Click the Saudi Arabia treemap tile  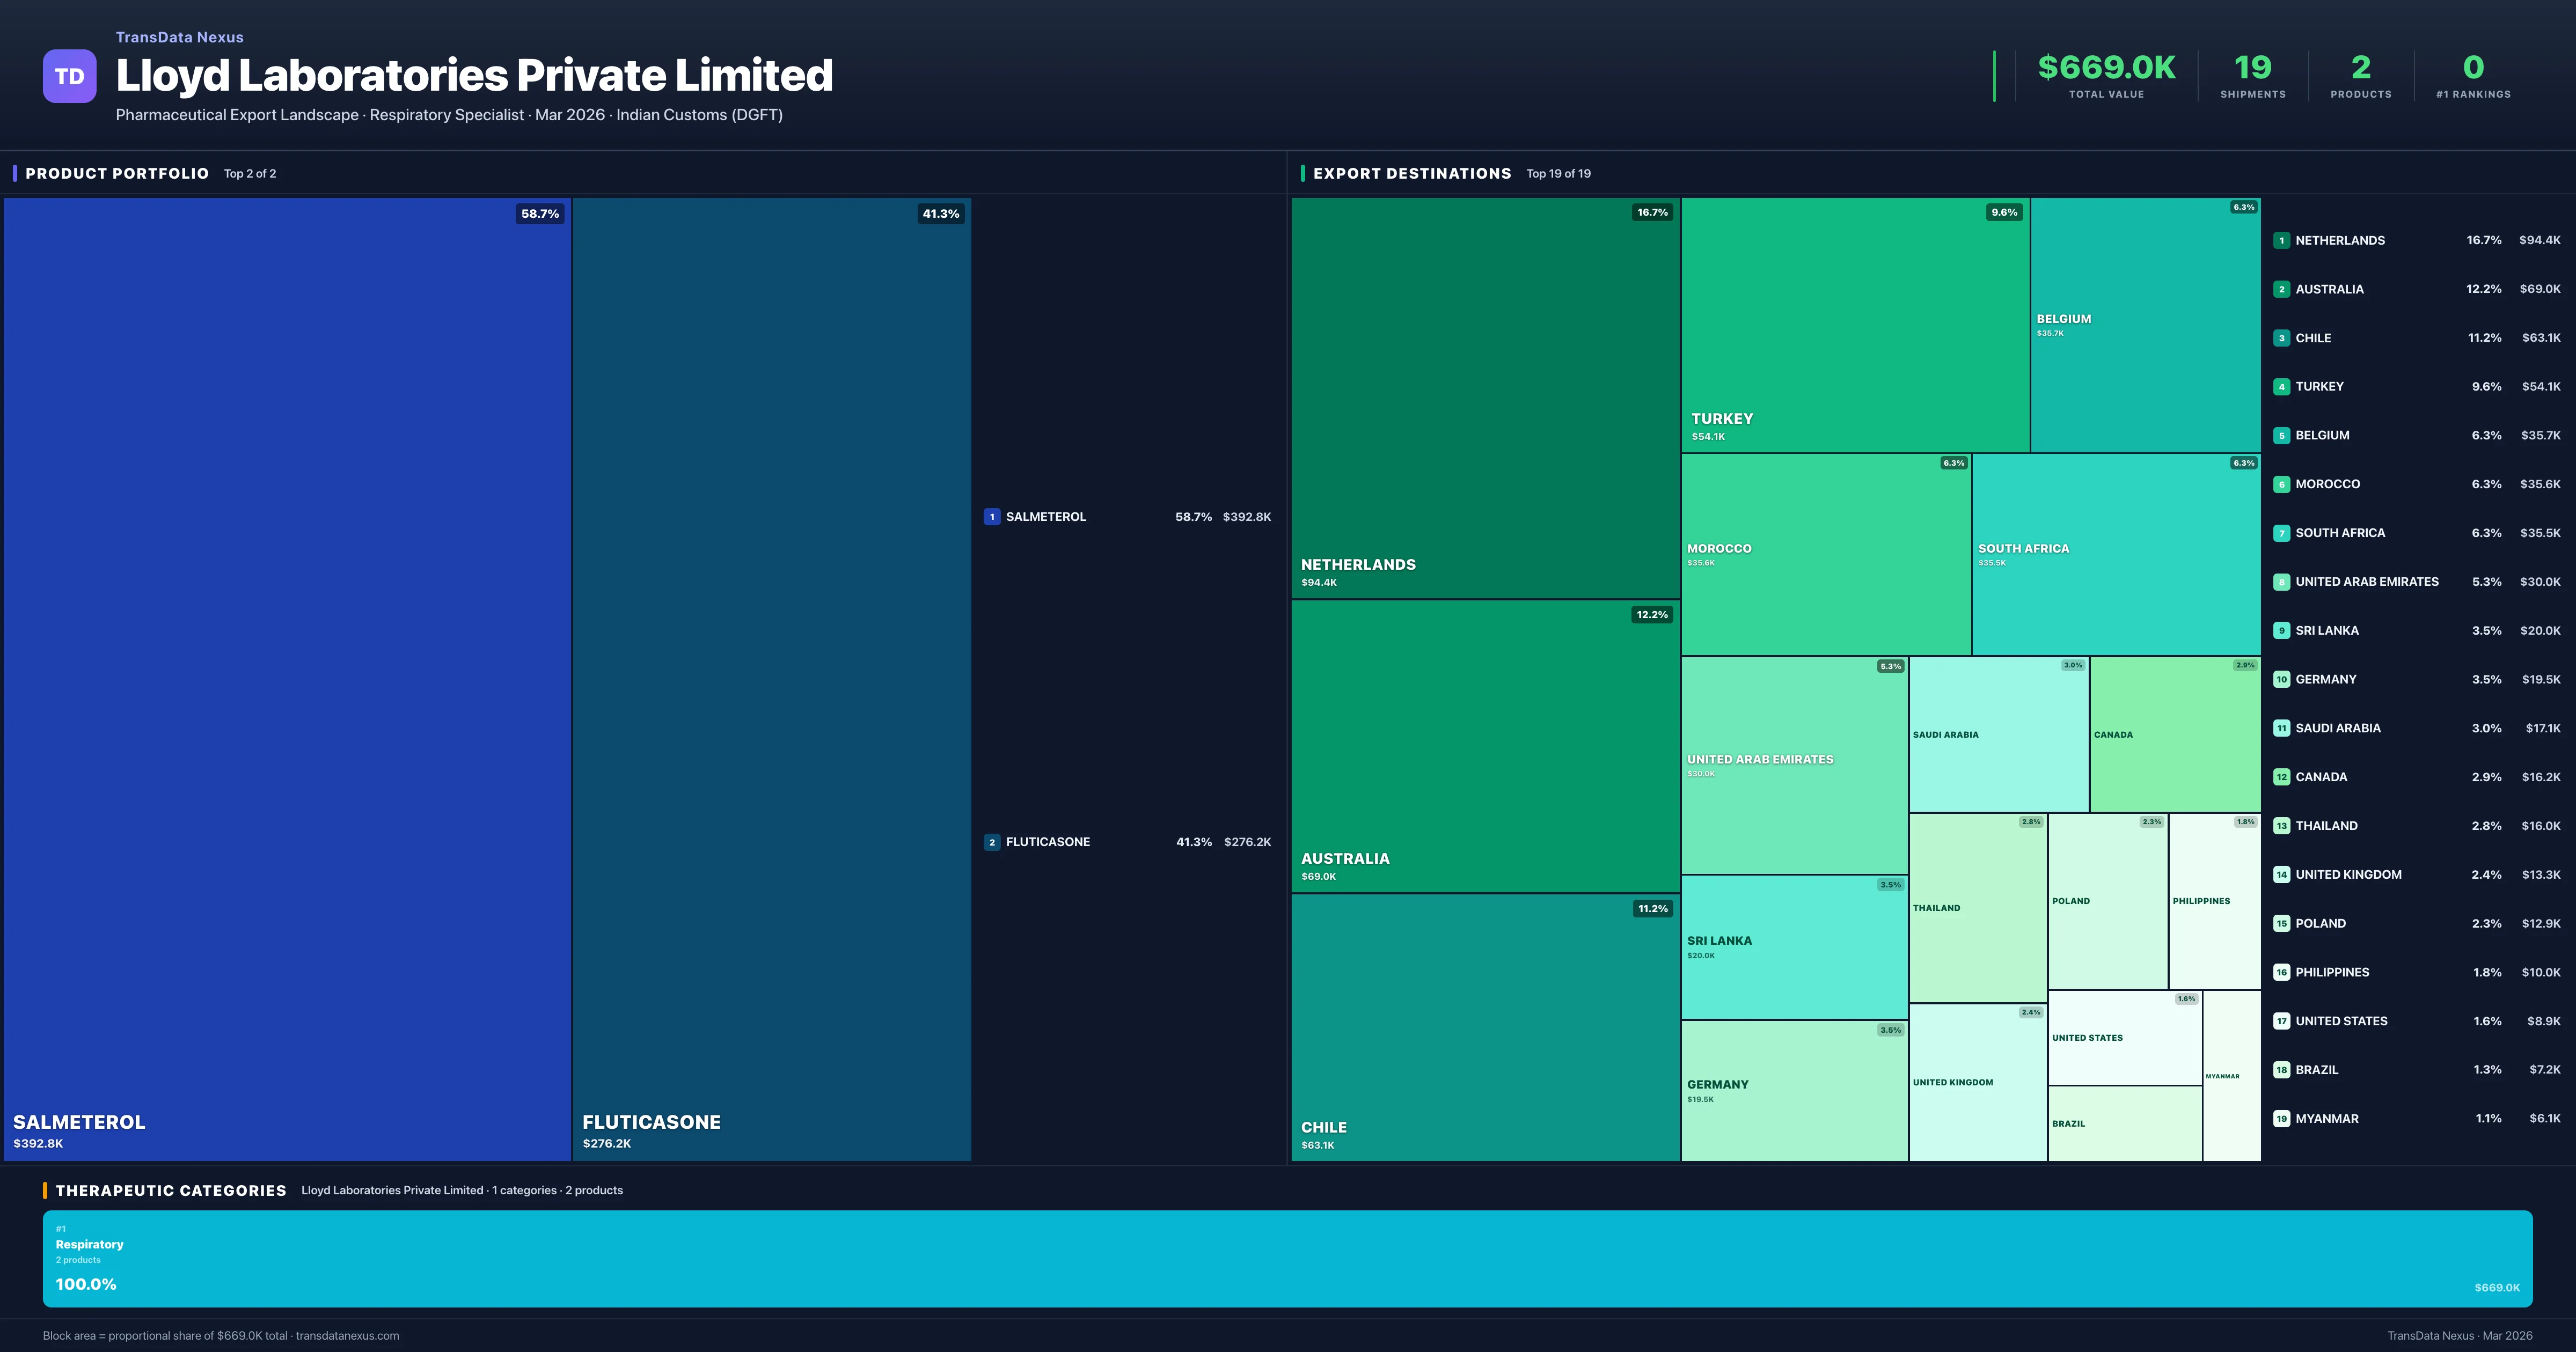1998,734
